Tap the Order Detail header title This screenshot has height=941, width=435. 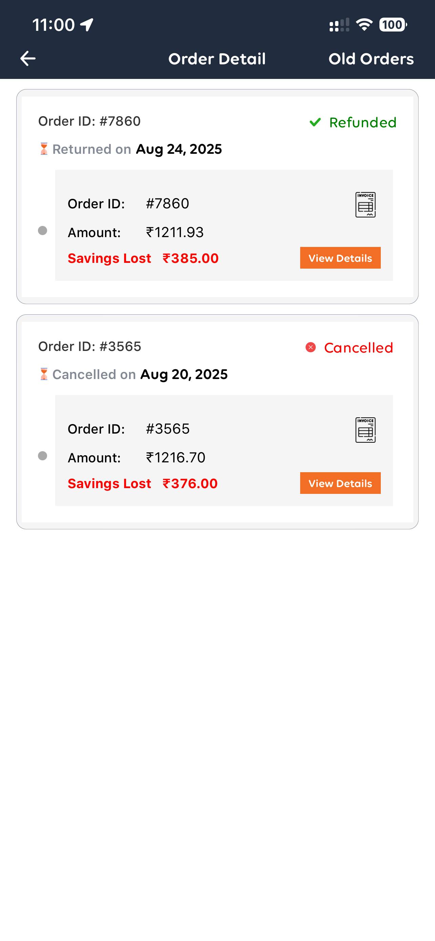217,59
